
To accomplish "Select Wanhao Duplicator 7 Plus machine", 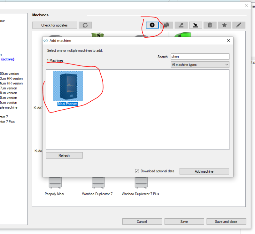I will click(x=141, y=186).
